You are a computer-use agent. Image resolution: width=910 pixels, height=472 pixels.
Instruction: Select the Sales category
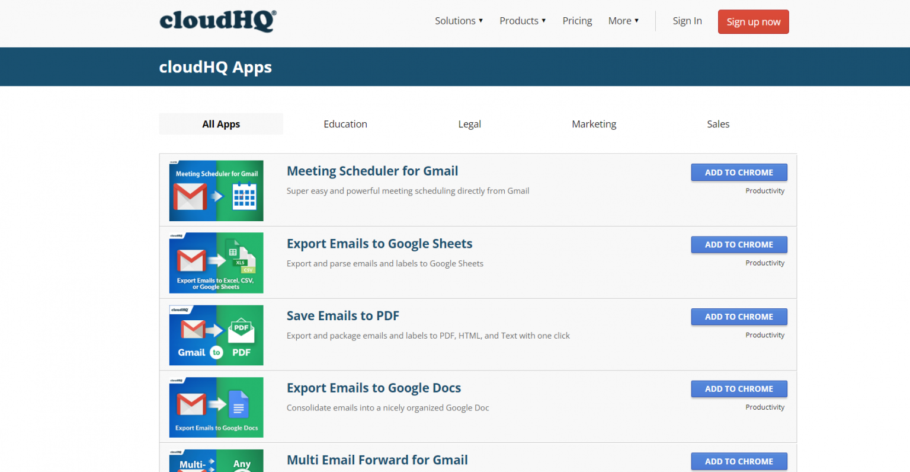coord(718,124)
